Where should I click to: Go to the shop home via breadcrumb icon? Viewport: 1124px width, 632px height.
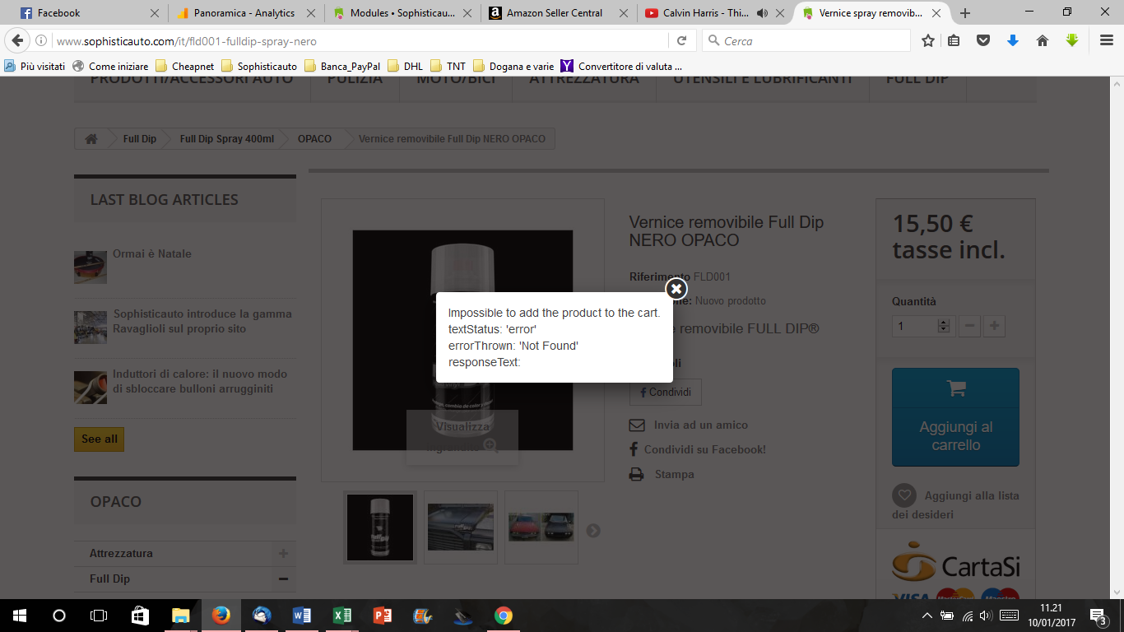point(91,139)
